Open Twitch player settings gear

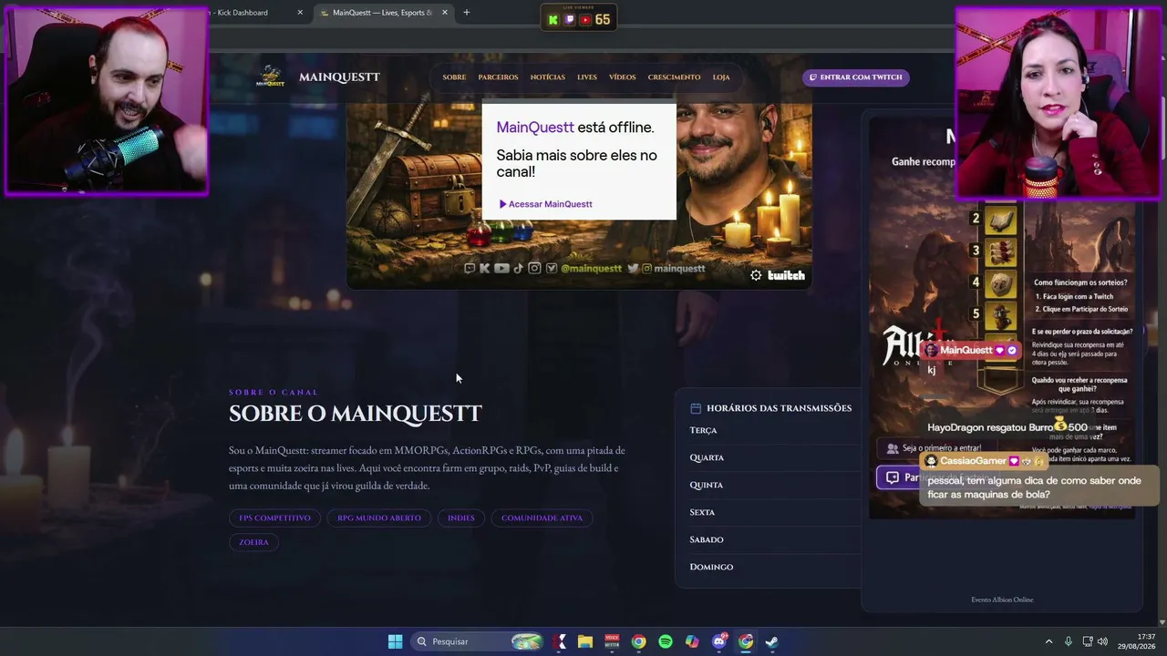[756, 275]
